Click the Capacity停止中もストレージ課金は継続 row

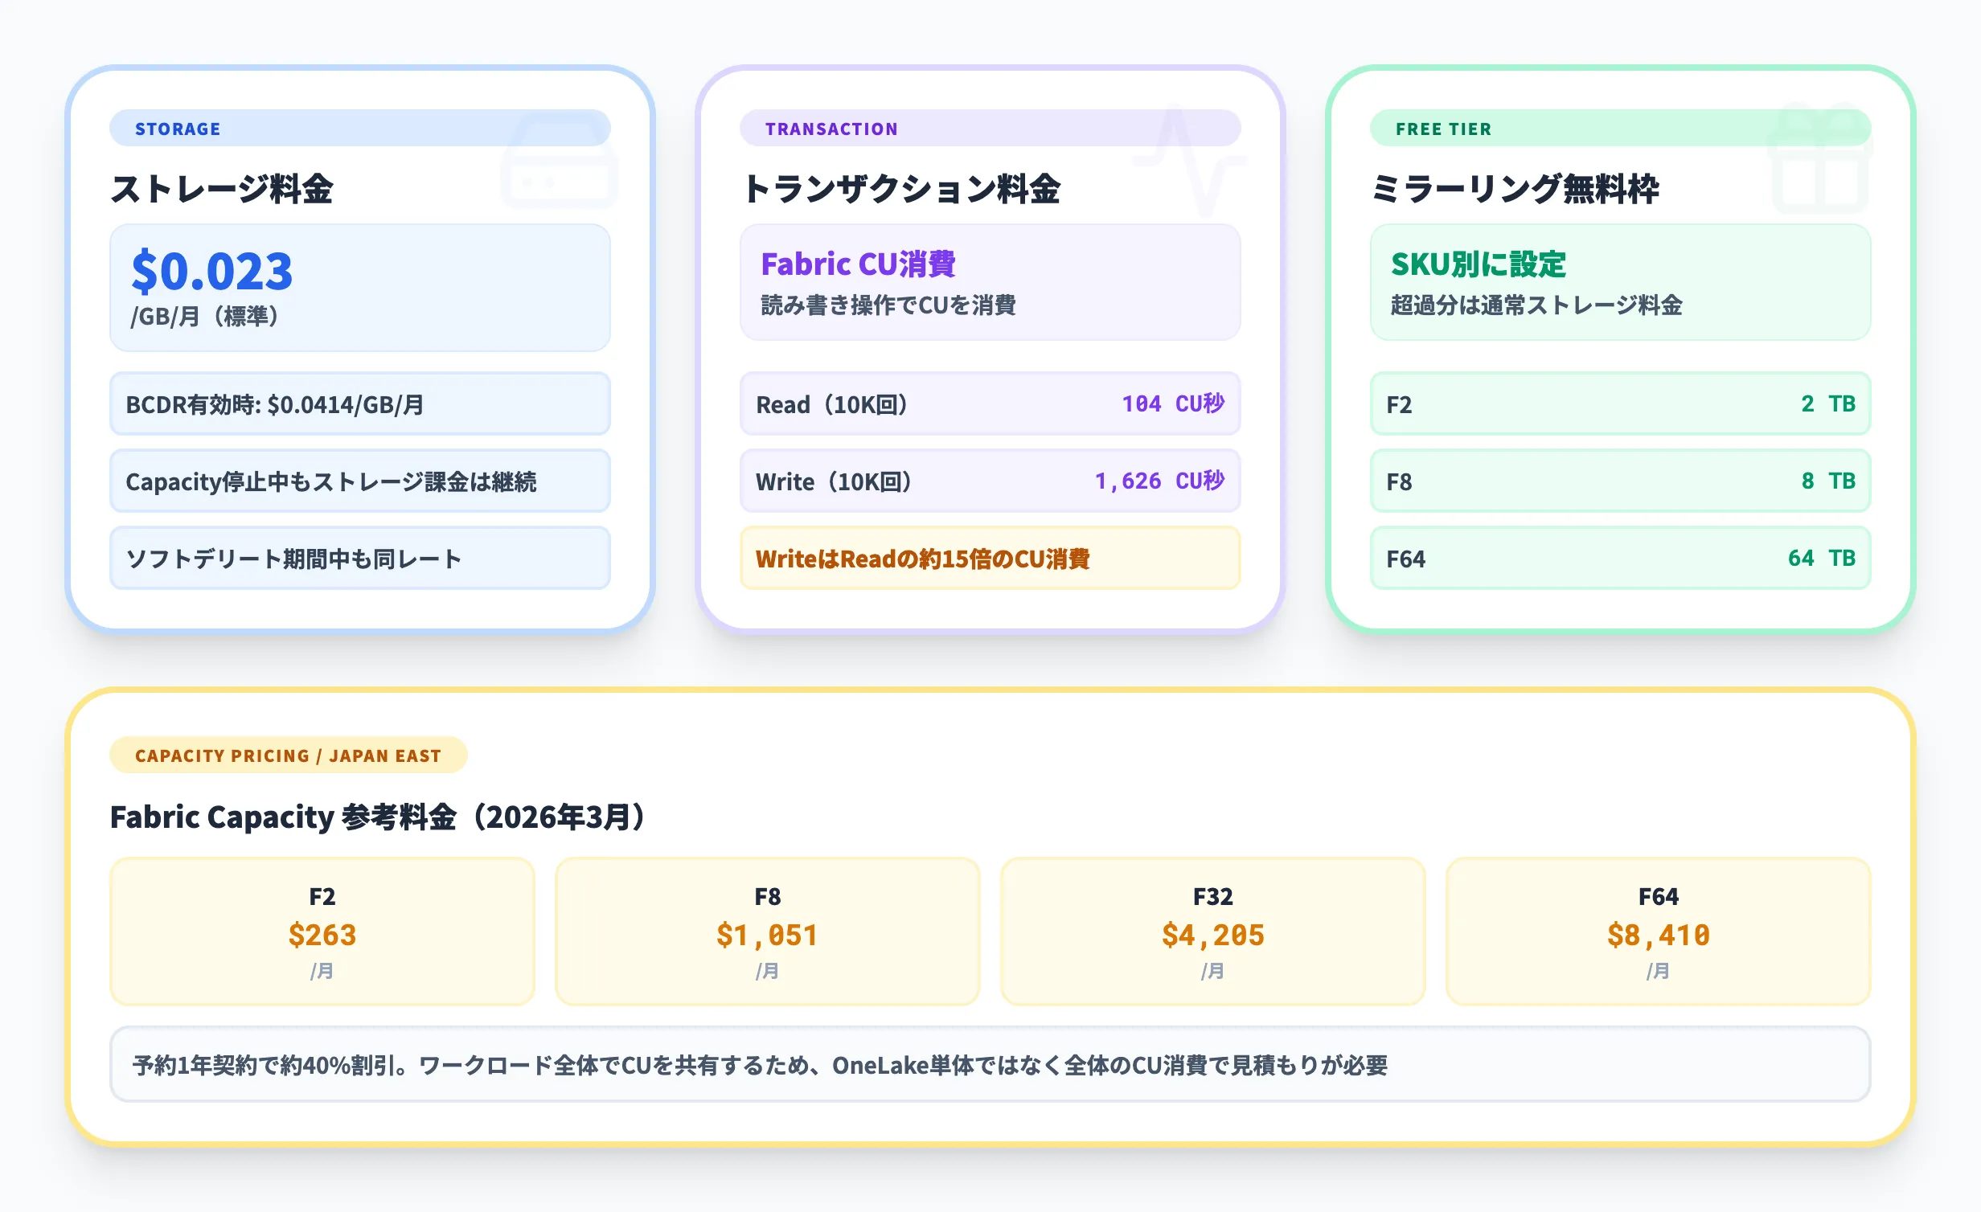point(359,481)
